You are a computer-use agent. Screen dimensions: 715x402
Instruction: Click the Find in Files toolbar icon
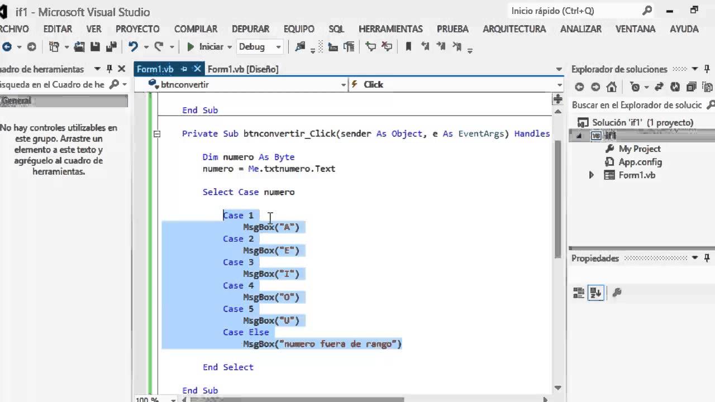tap(300, 47)
